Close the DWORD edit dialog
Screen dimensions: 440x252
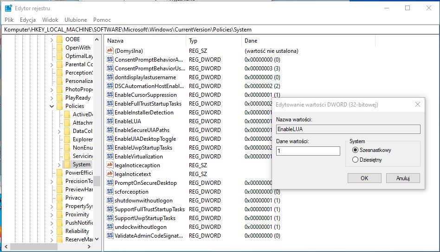418,104
